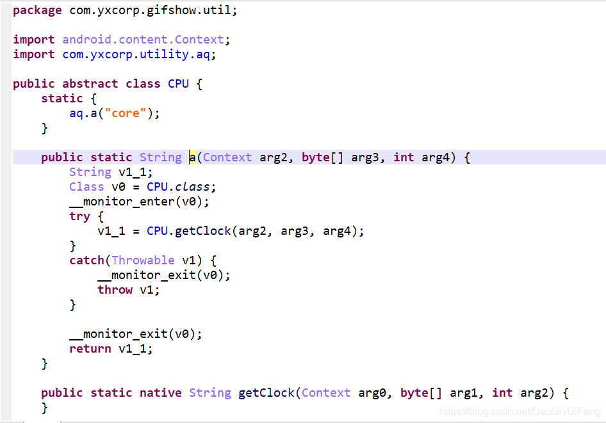Click 'v1_1' in the 'String v1_1;' declaration
606x423 pixels.
(x=132, y=172)
